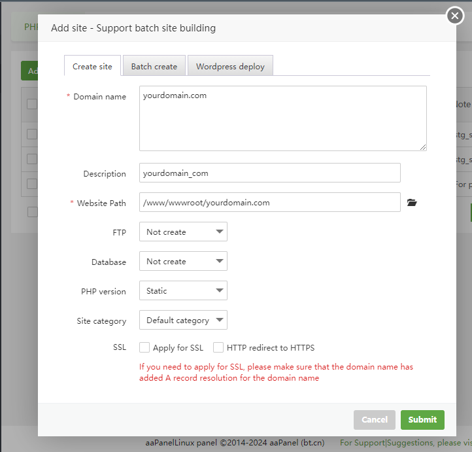Cancel the site creation dialog
The width and height of the screenshot is (472, 452).
point(375,420)
